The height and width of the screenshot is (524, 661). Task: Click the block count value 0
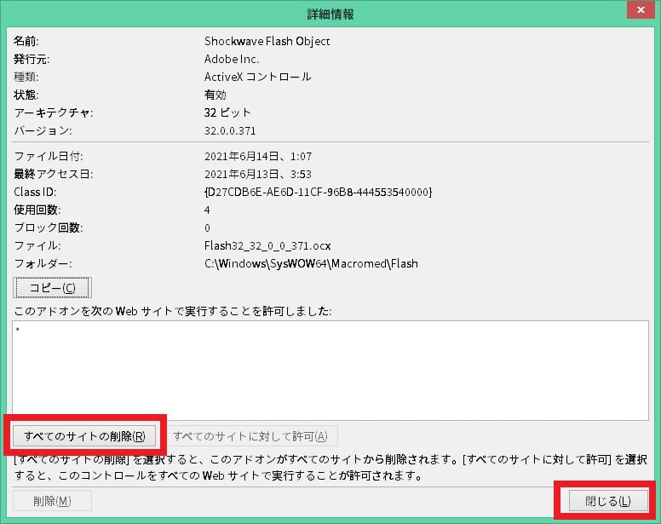207,228
